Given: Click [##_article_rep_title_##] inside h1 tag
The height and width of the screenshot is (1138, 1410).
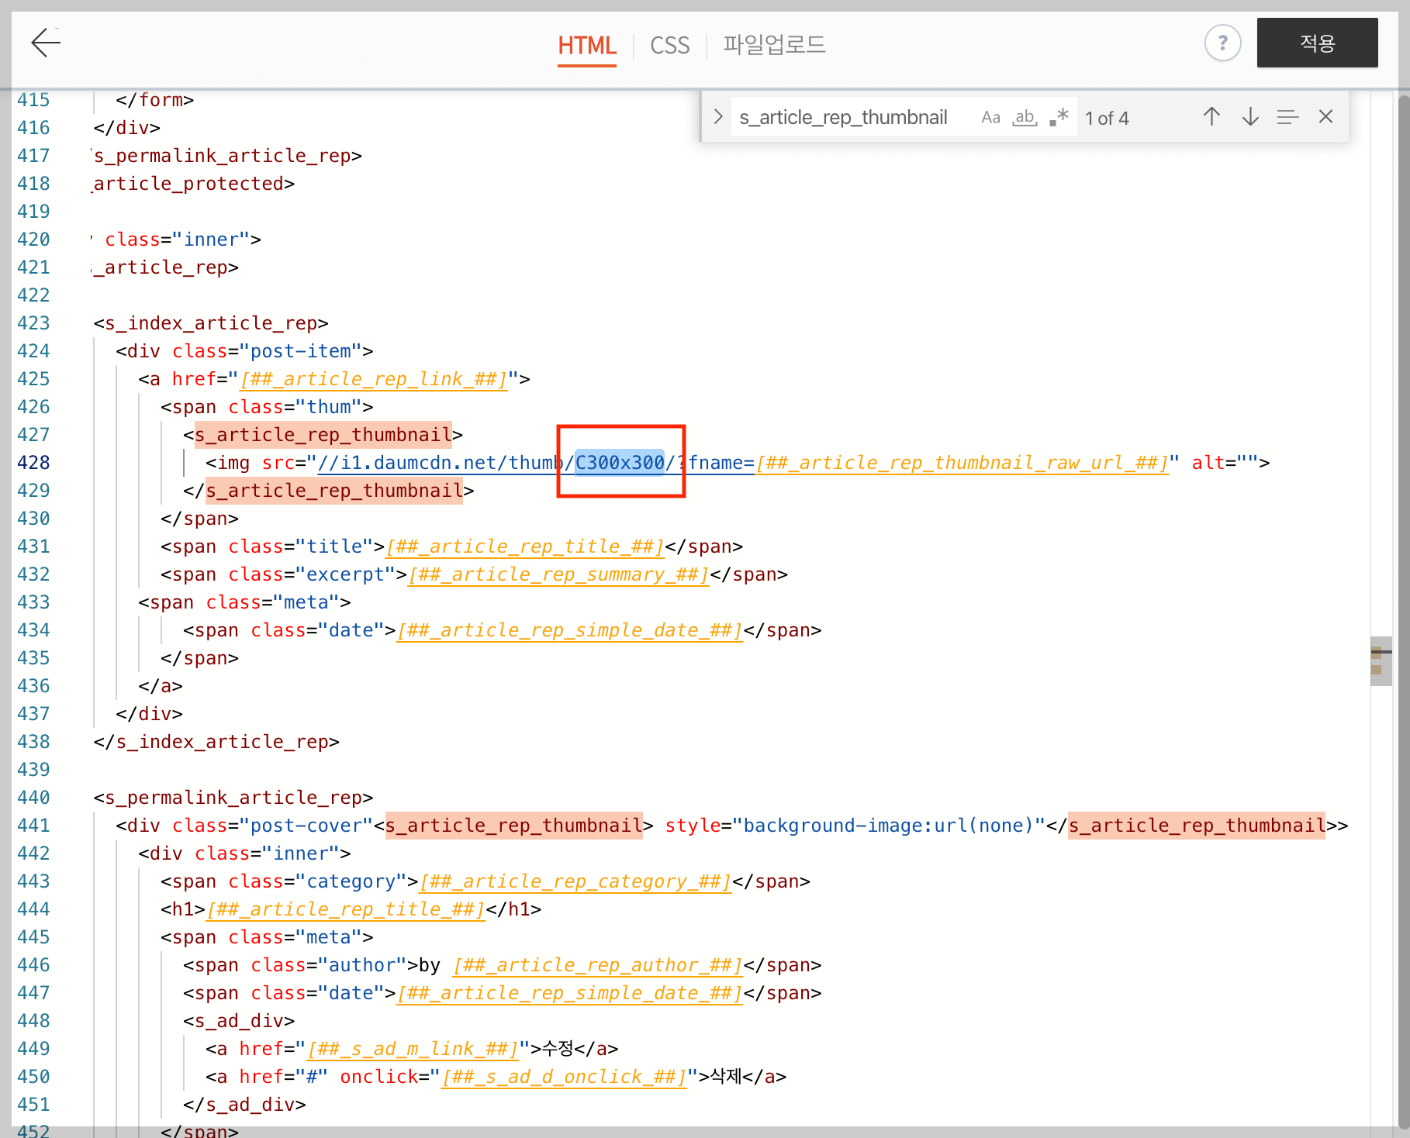Looking at the screenshot, I should pos(346,909).
